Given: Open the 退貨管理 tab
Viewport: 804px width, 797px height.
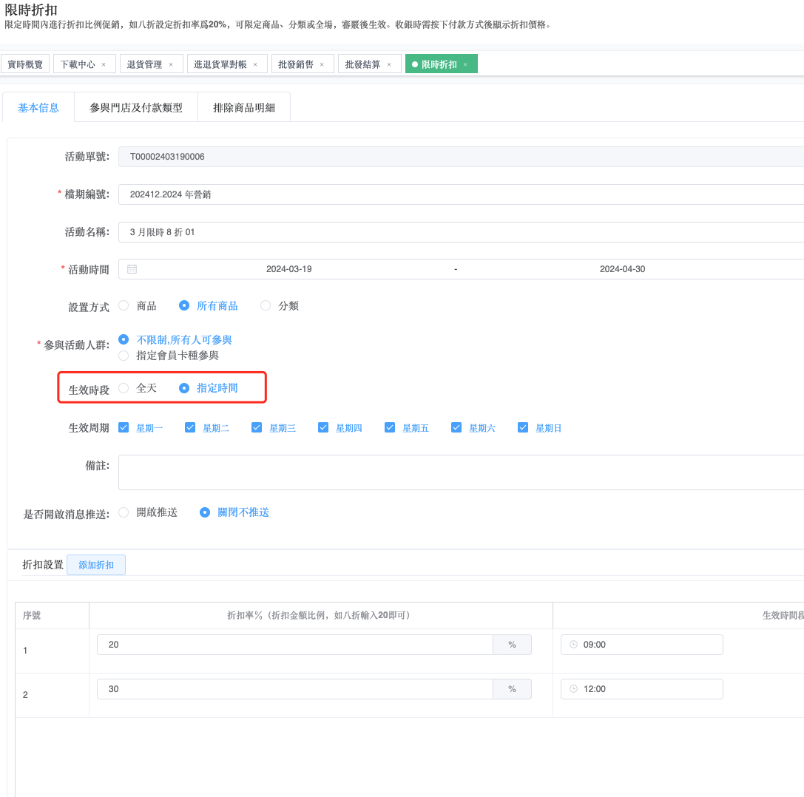Looking at the screenshot, I should [144, 64].
